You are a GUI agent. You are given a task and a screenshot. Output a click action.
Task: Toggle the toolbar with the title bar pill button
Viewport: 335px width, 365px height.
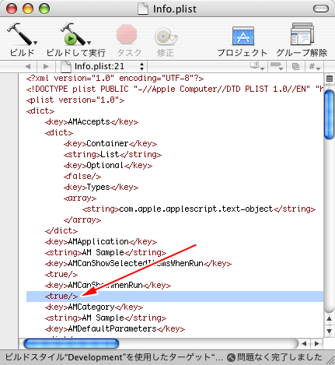321,9
